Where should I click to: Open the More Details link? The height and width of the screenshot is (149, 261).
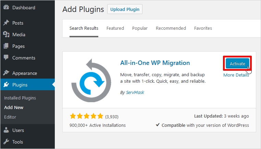tap(236, 75)
